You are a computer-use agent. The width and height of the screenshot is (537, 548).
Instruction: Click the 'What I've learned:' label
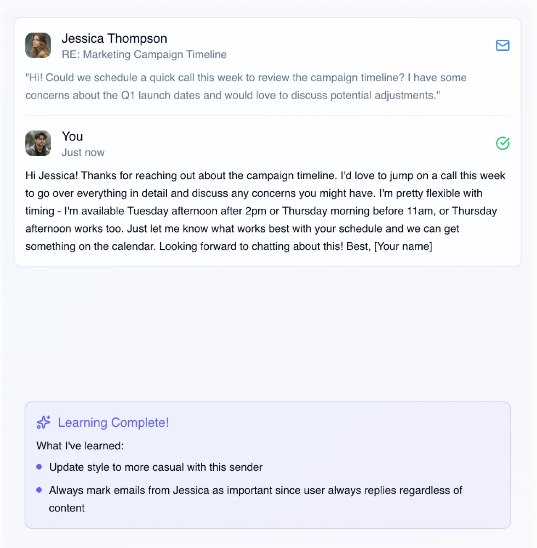80,446
